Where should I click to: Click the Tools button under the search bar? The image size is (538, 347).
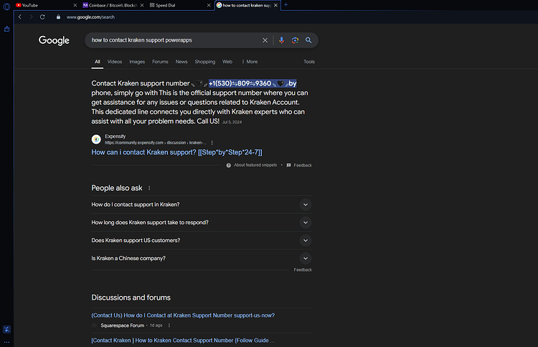(308, 62)
